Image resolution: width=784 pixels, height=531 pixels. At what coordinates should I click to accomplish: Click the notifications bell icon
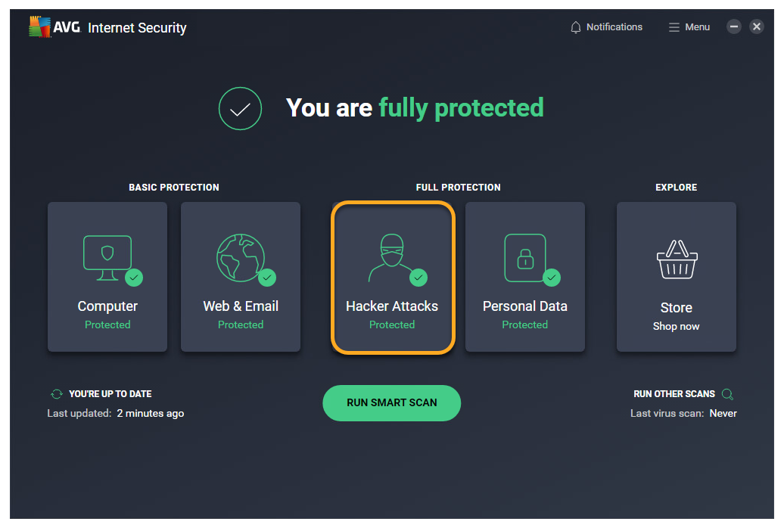click(x=576, y=27)
